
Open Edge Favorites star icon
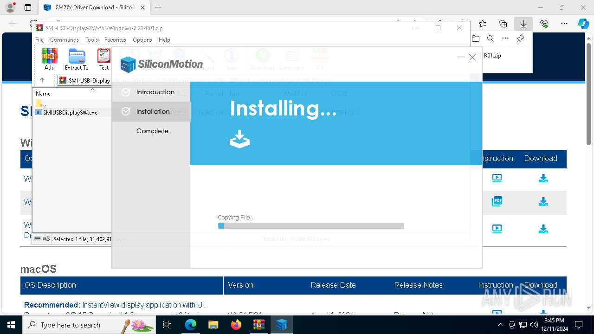click(x=483, y=24)
